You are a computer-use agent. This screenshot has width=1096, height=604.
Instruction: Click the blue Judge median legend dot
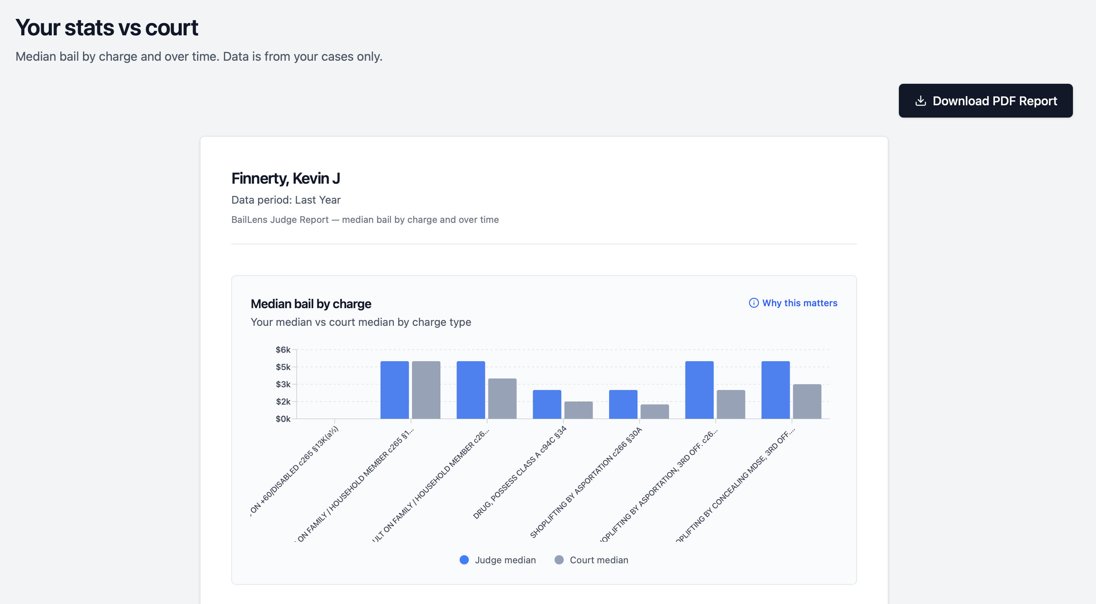coord(464,560)
